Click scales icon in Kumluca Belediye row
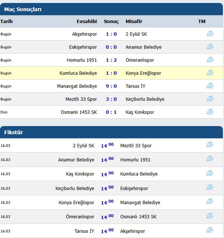 tap(210, 73)
